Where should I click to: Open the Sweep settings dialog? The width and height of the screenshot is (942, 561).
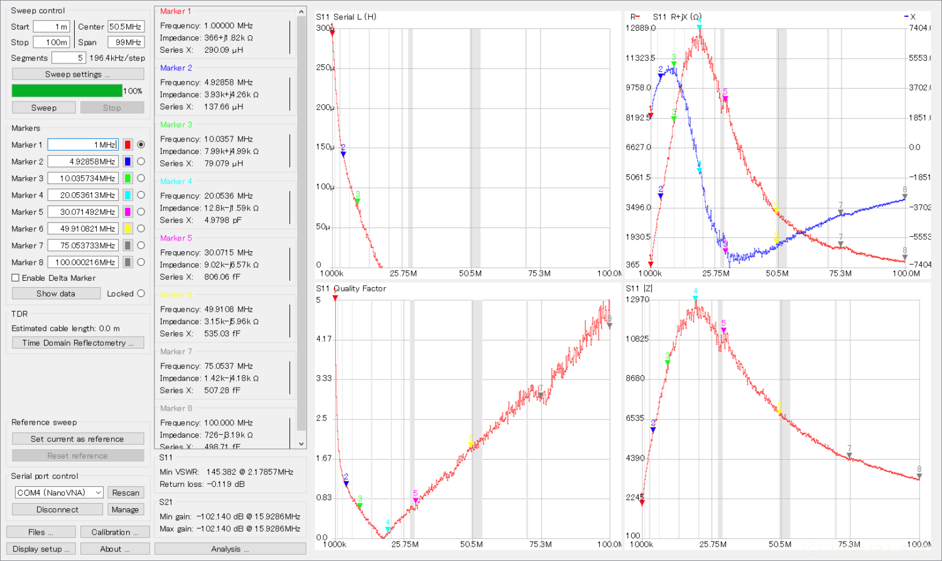click(x=78, y=74)
